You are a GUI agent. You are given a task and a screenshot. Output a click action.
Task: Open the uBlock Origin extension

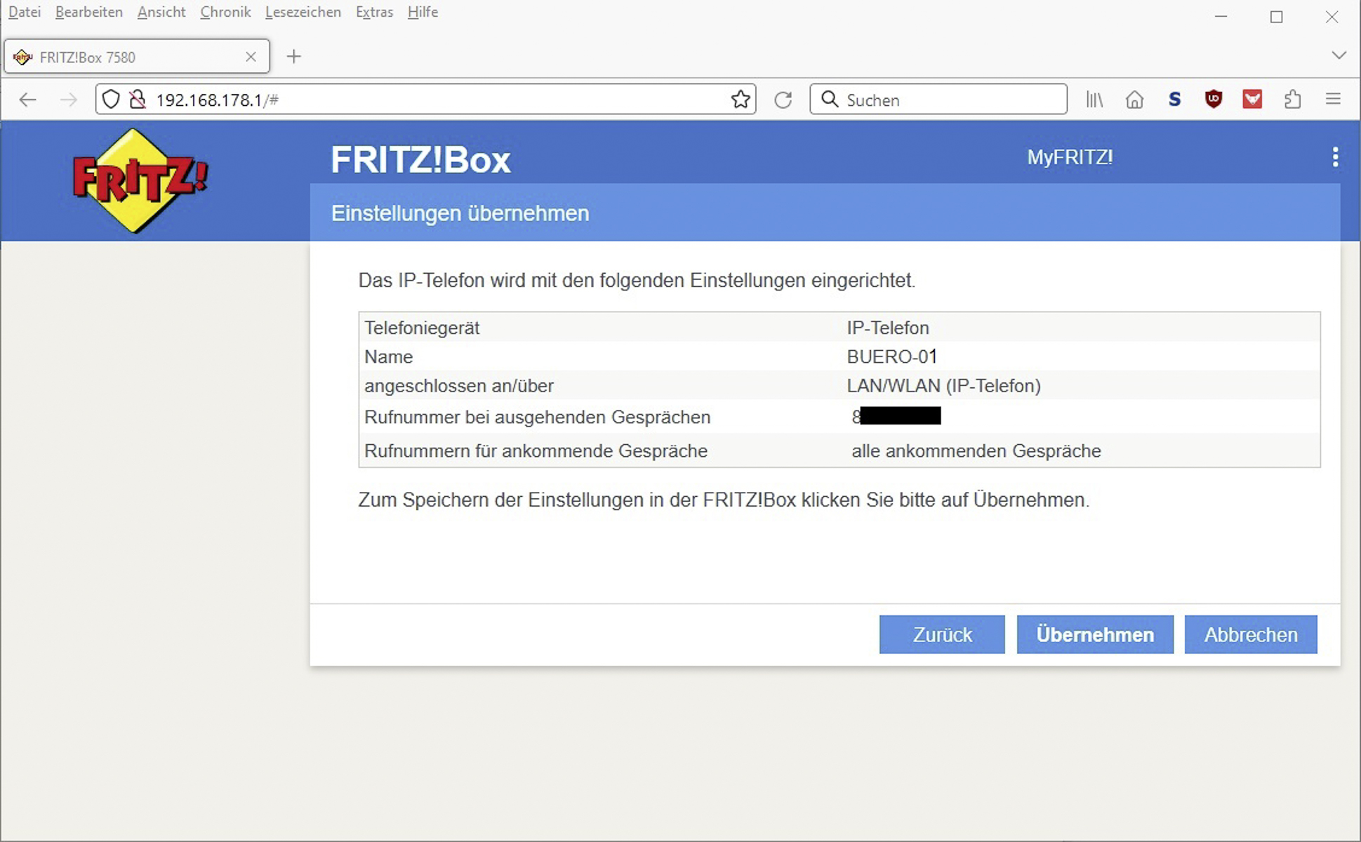[x=1213, y=100]
